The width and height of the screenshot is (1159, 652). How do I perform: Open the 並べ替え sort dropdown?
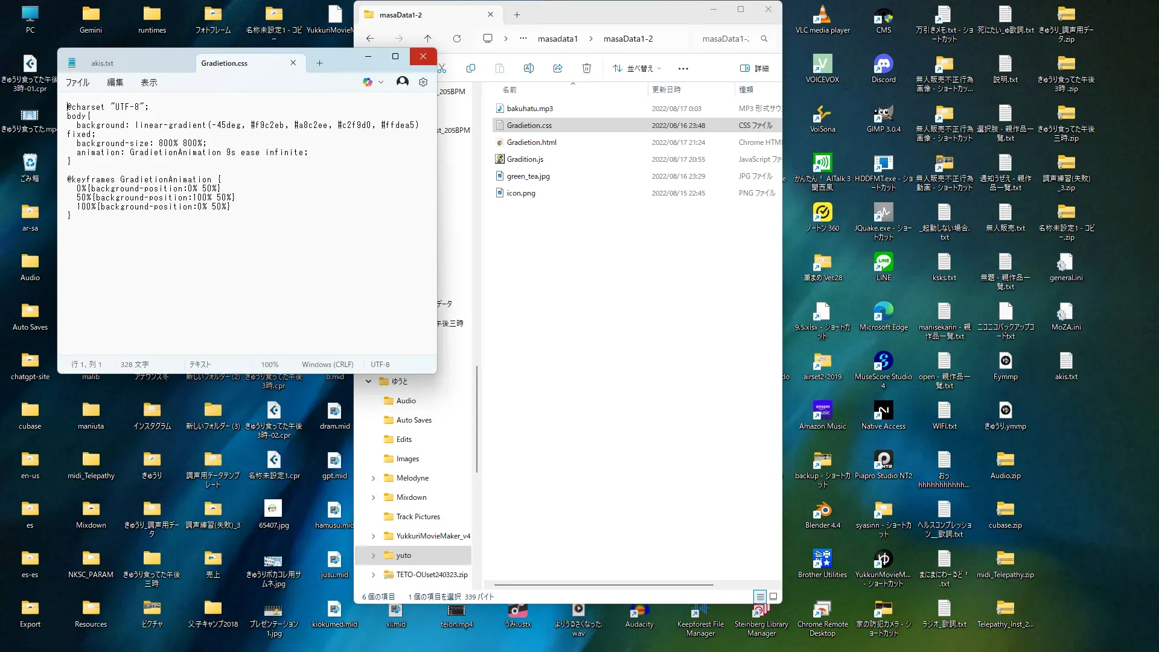(637, 68)
